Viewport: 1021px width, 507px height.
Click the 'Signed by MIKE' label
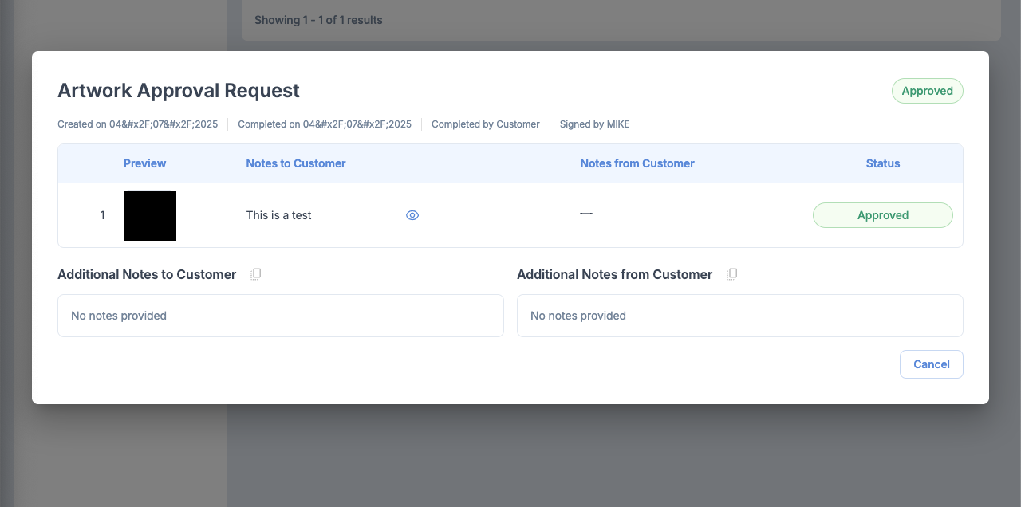[x=594, y=124]
